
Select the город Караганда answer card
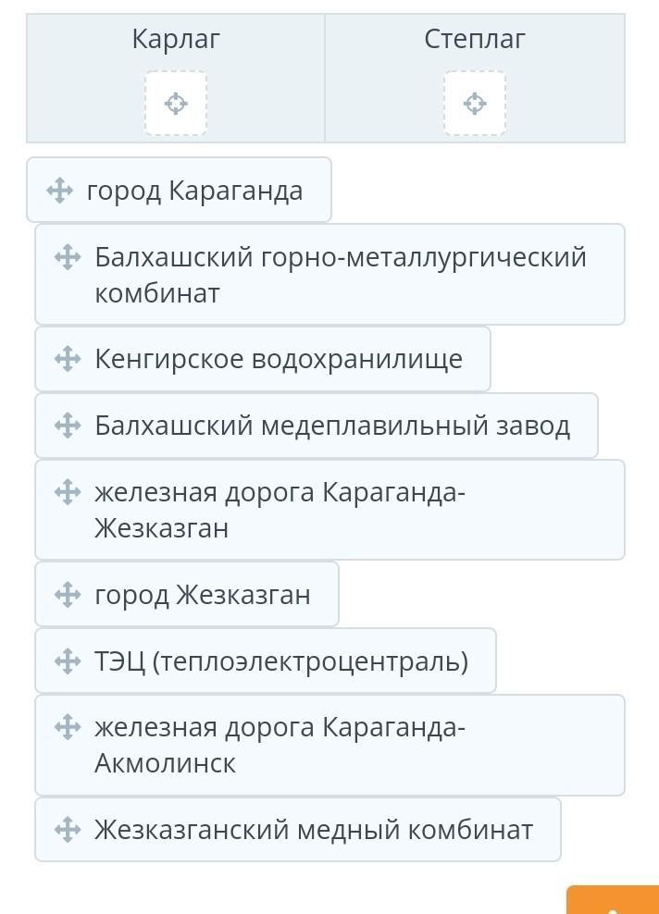tap(179, 190)
